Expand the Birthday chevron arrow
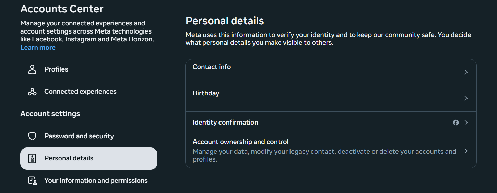The image size is (497, 193). click(x=466, y=98)
